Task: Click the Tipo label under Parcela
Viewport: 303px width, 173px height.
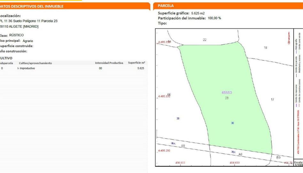Action: tap(162, 23)
